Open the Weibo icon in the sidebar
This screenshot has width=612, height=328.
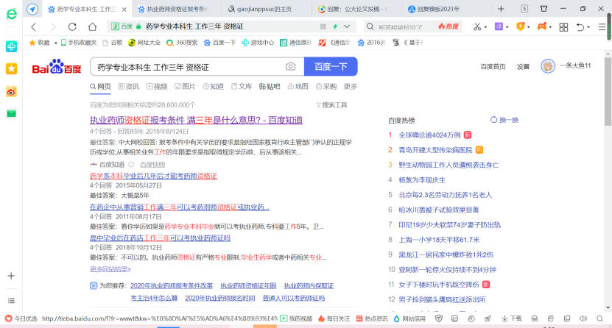pyautogui.click(x=11, y=92)
